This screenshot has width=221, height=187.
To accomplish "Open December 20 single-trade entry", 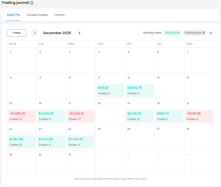I will click(x=169, y=116).
